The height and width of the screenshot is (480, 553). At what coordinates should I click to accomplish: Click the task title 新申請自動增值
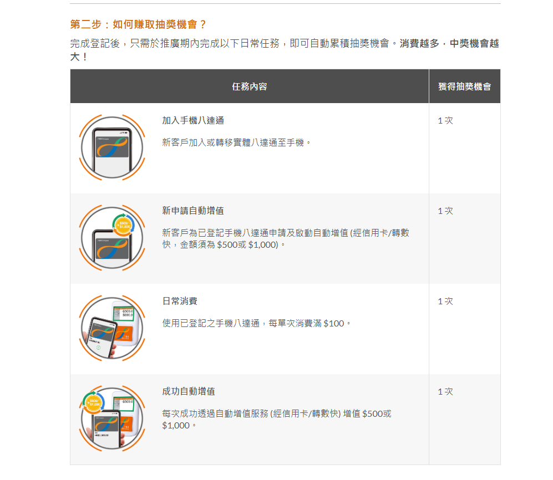coord(193,211)
